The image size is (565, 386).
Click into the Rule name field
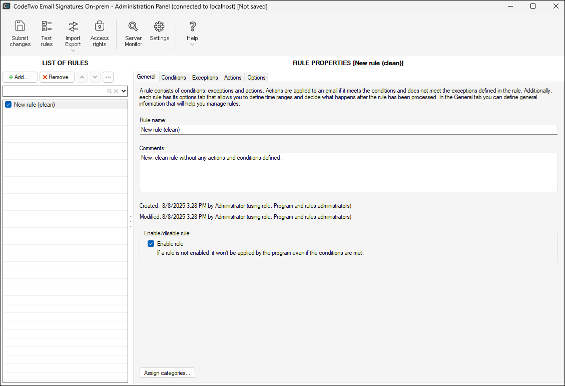click(x=348, y=130)
